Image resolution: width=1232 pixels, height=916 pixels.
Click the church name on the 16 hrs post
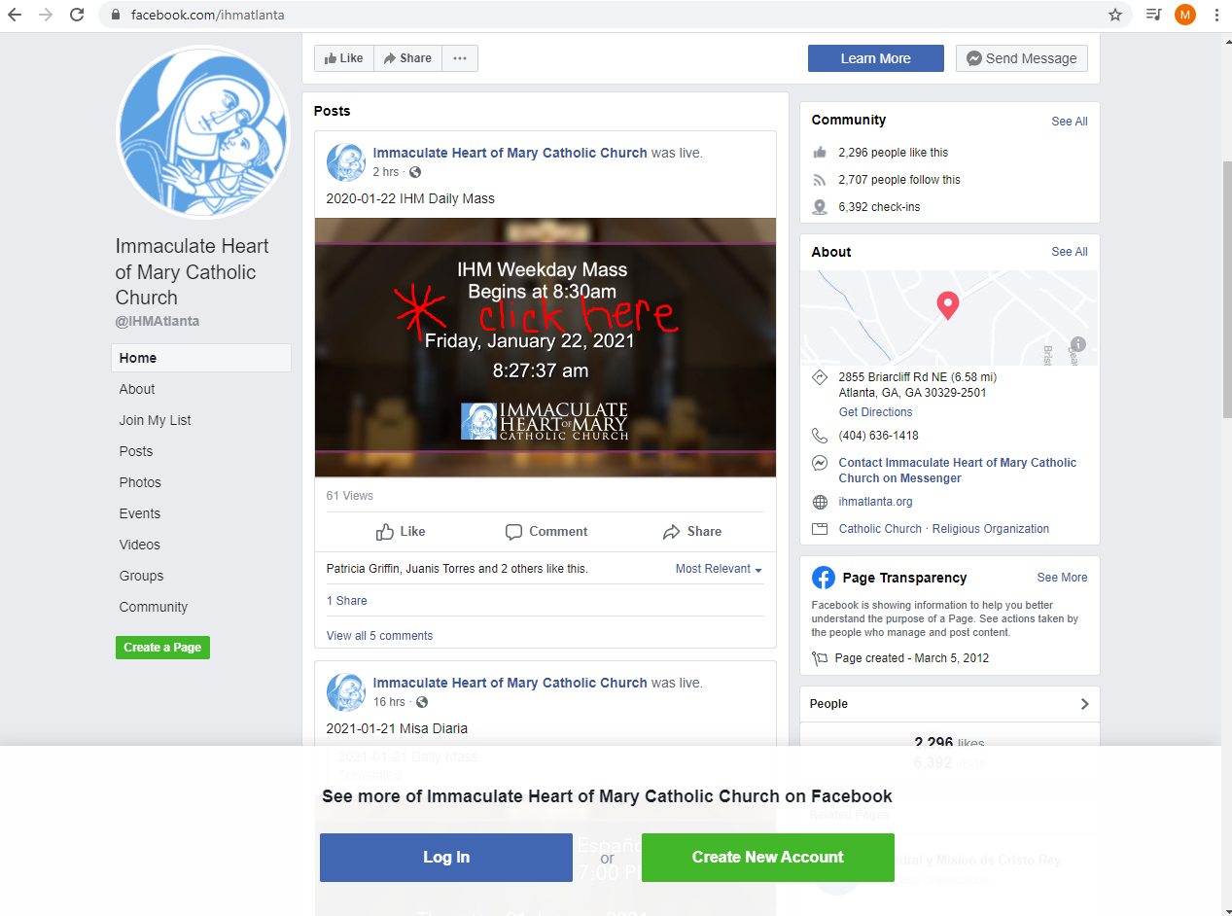tap(510, 683)
